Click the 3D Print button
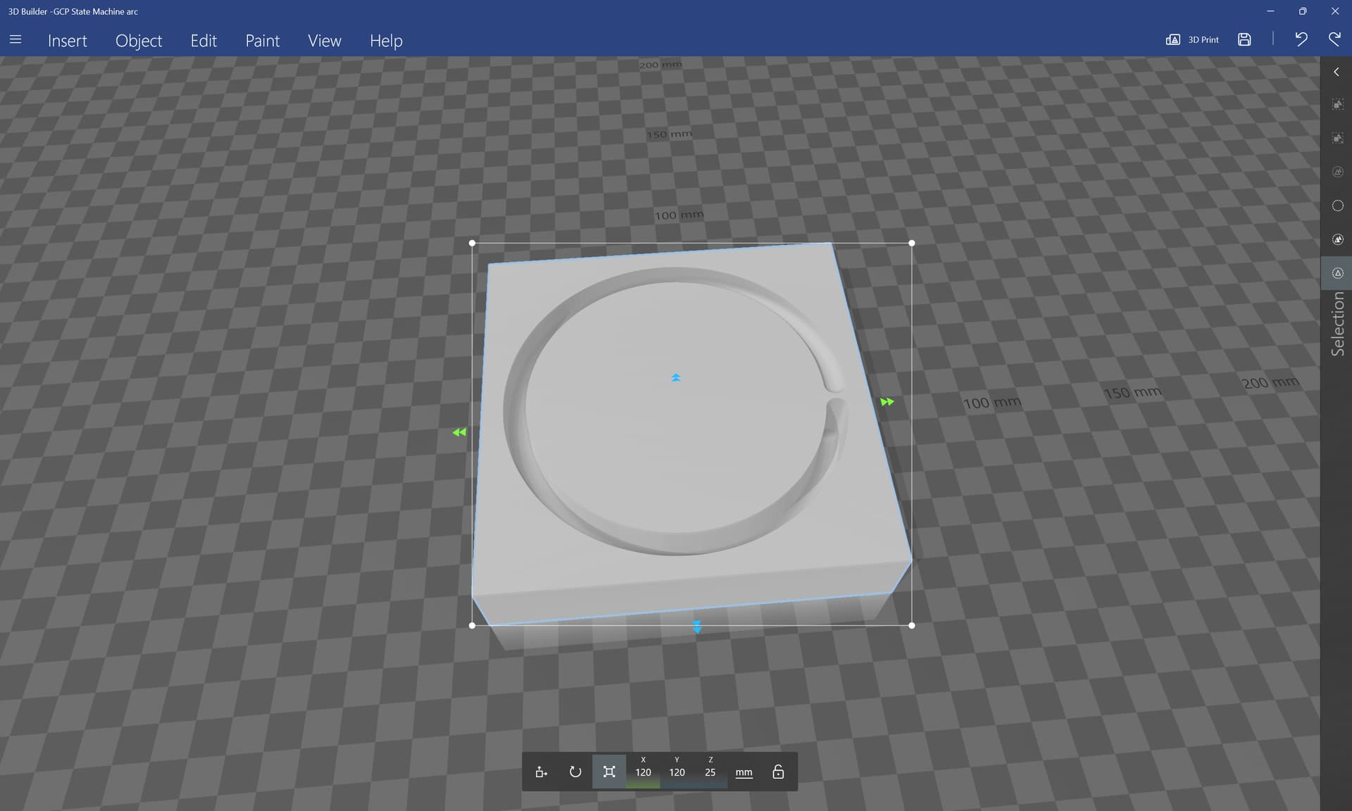Image resolution: width=1352 pixels, height=811 pixels. (x=1192, y=40)
